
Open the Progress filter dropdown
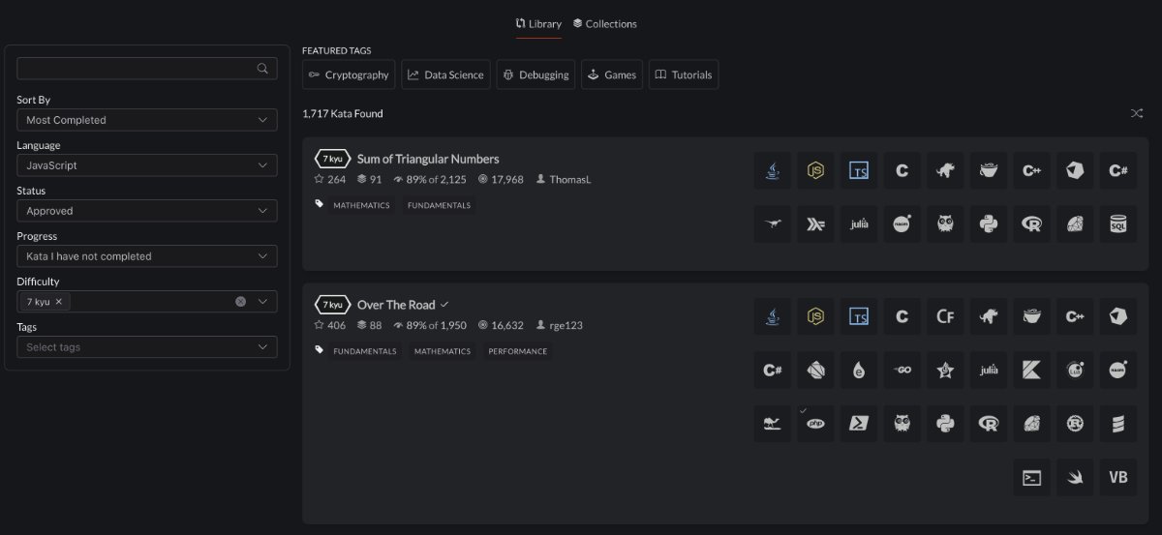147,256
